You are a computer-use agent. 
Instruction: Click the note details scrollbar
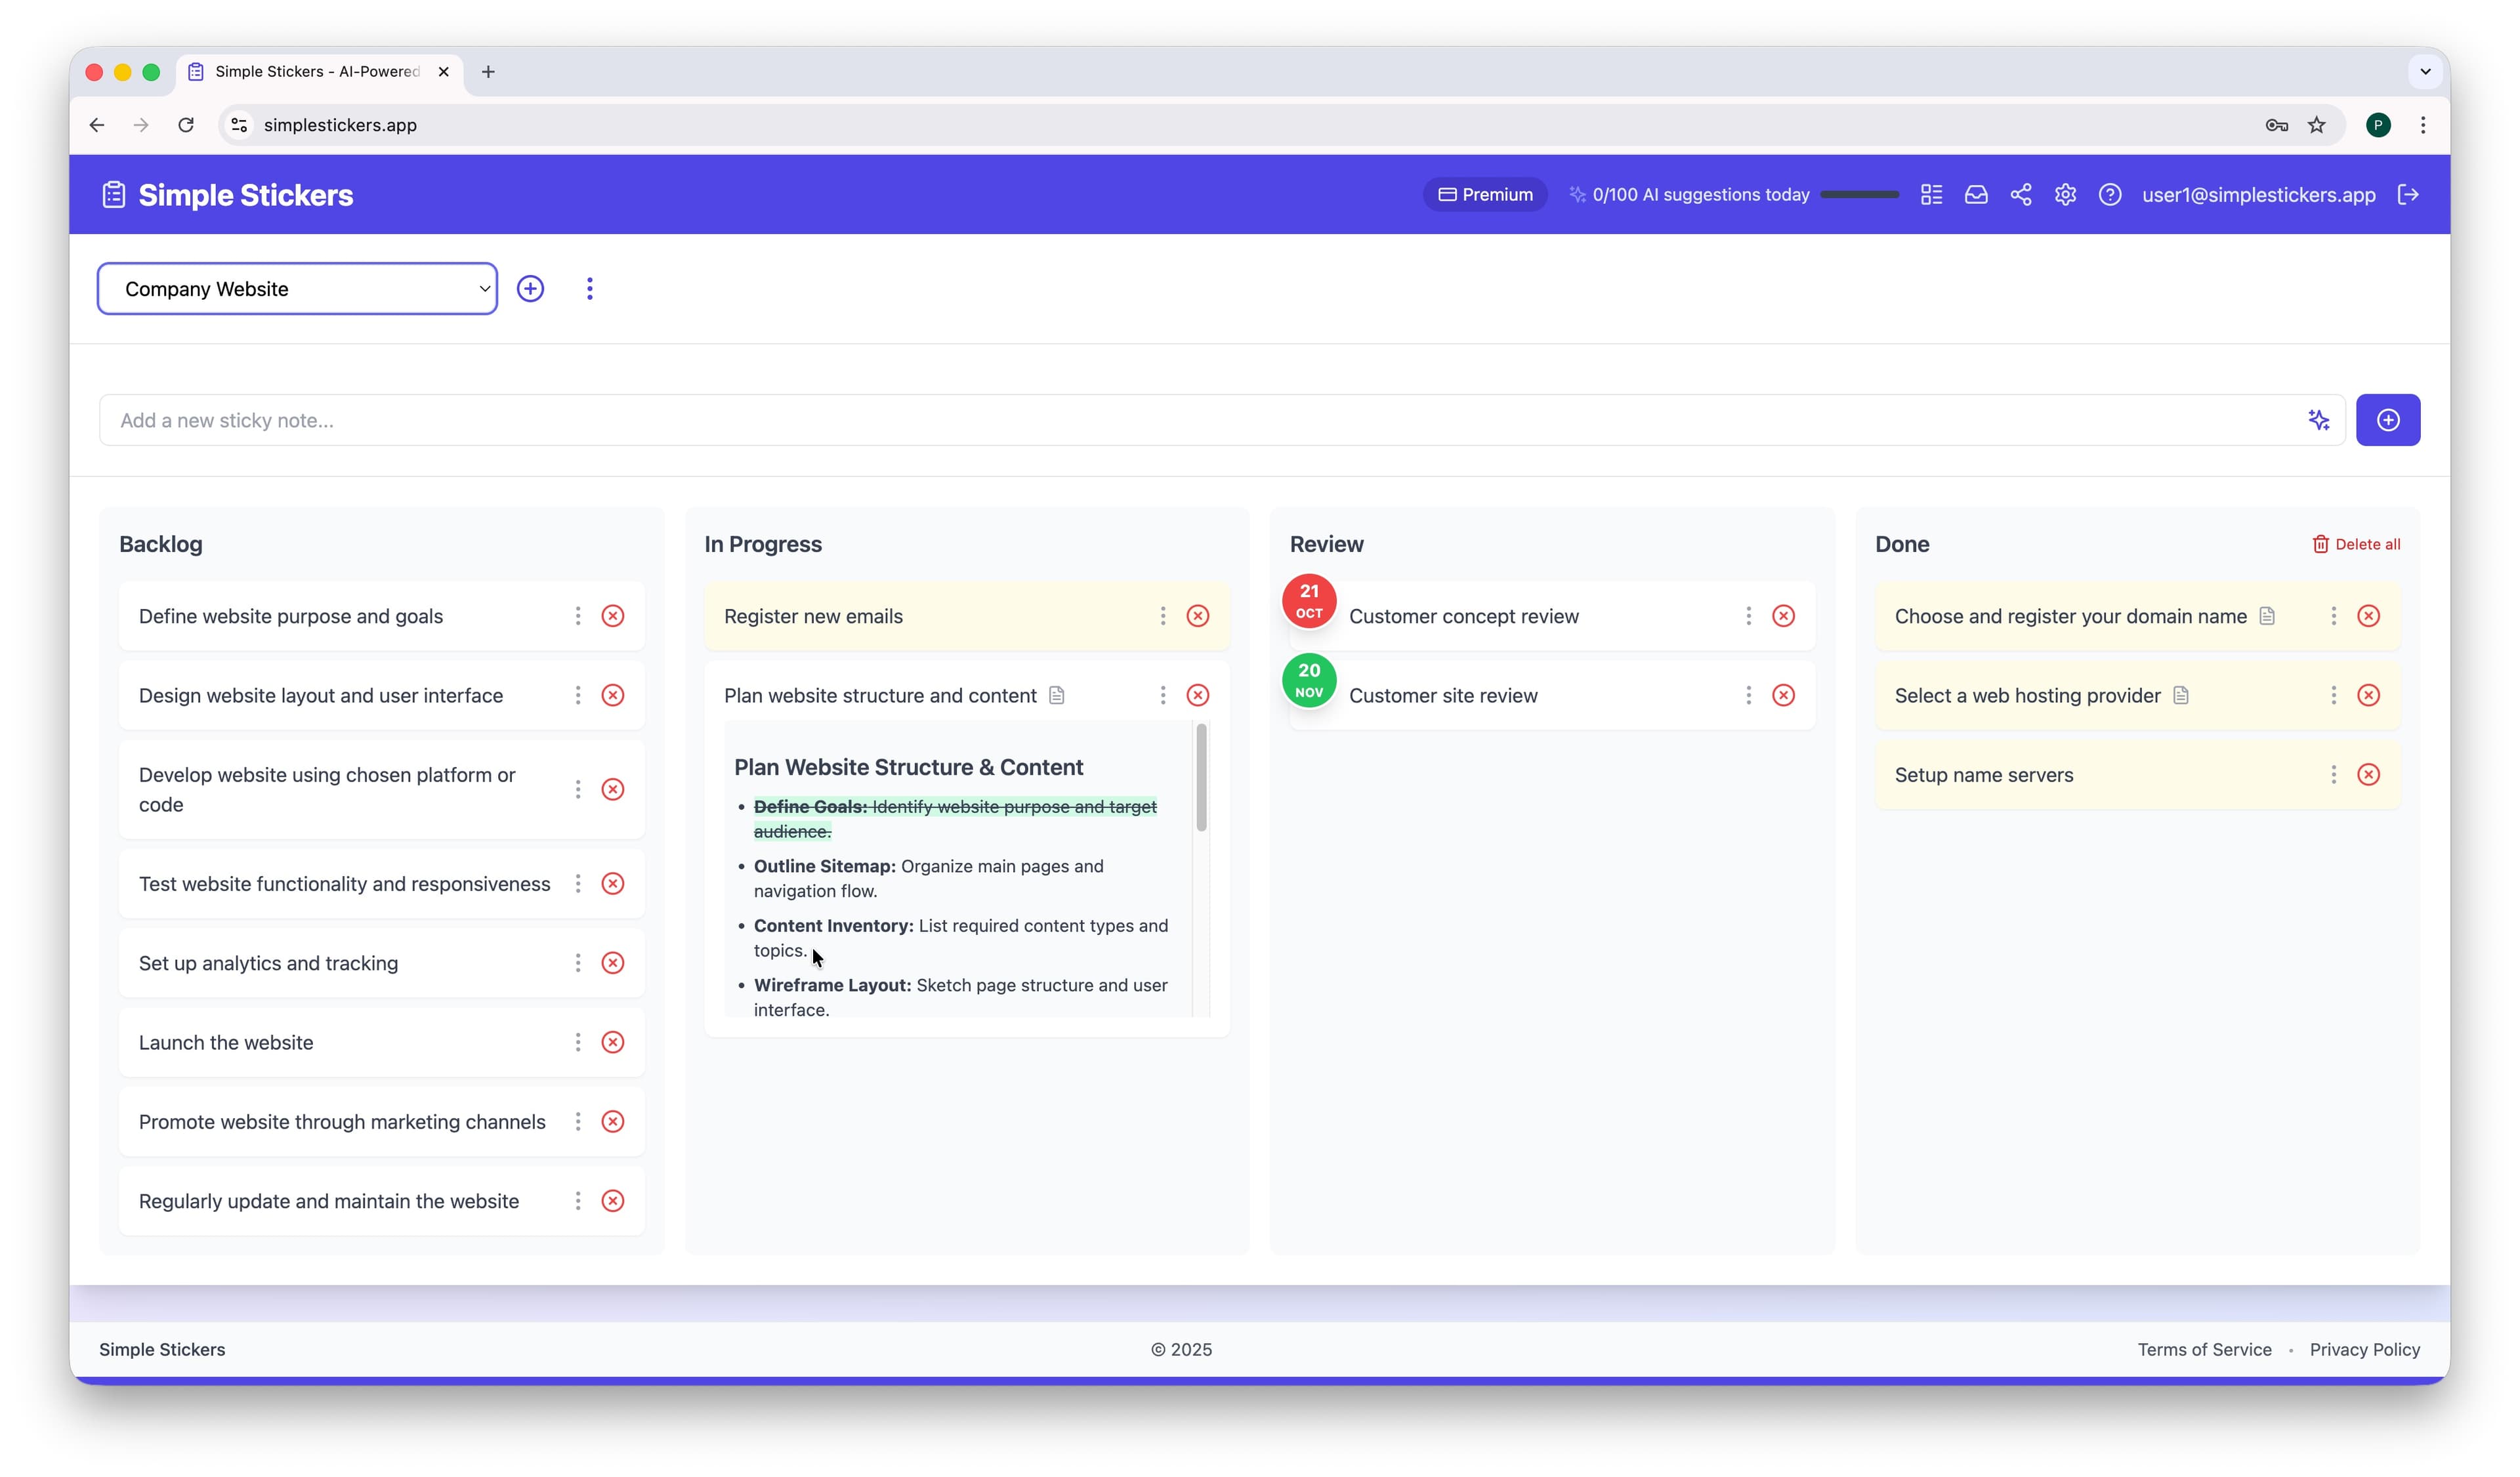coord(1200,778)
